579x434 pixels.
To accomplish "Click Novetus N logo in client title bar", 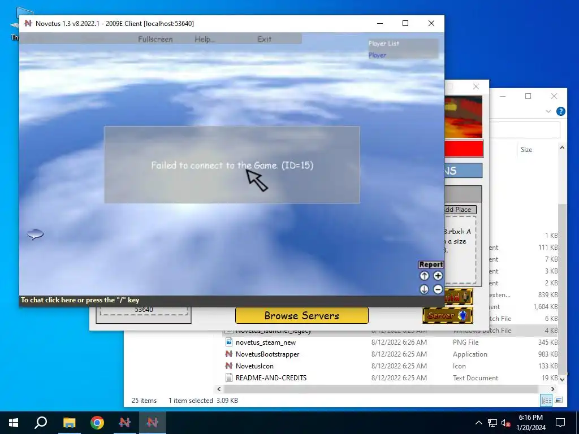I will tap(28, 23).
